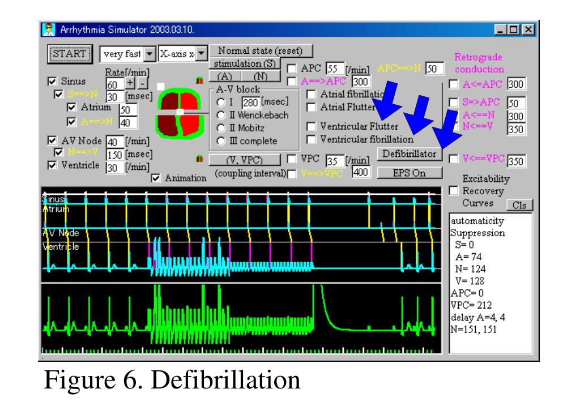
Task: Enable Ventricular Flutter checkbox
Action: point(311,126)
